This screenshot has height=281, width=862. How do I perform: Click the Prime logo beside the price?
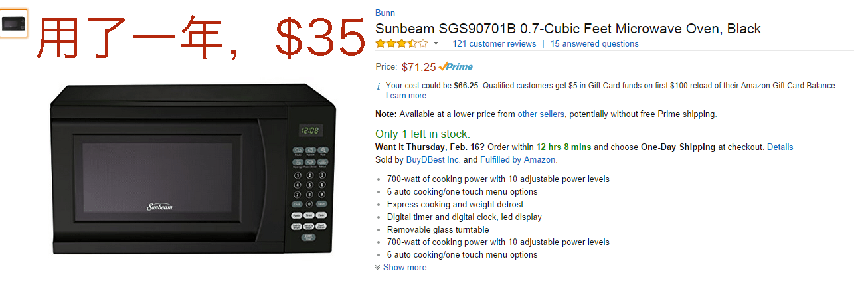point(456,66)
